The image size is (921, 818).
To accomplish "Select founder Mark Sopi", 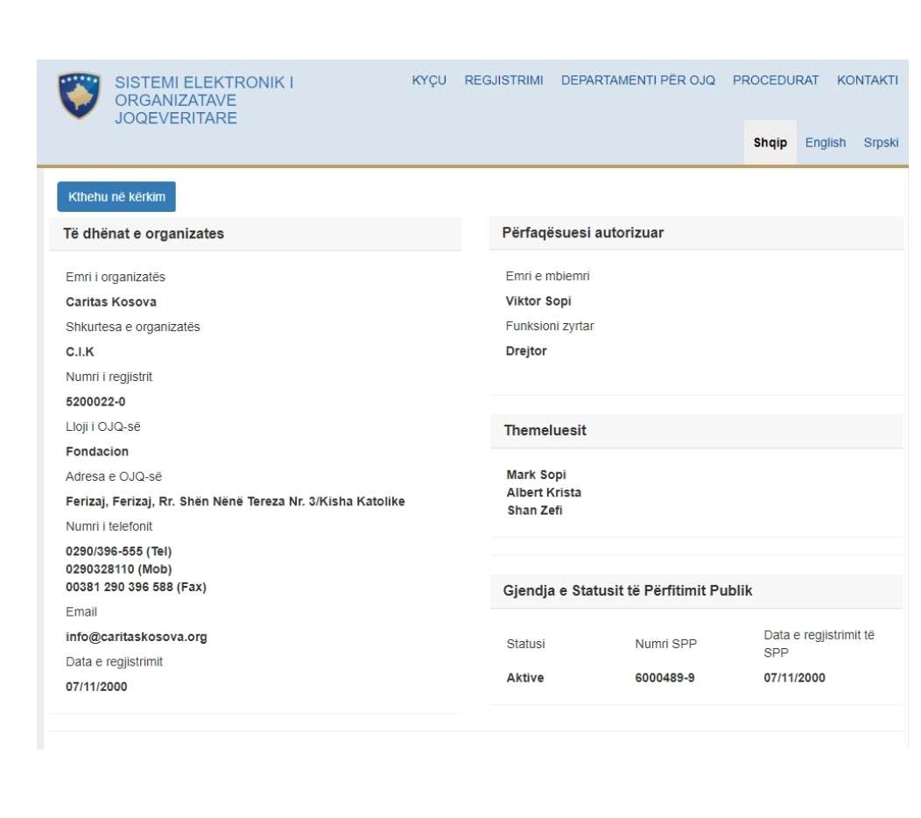I will pos(537,475).
